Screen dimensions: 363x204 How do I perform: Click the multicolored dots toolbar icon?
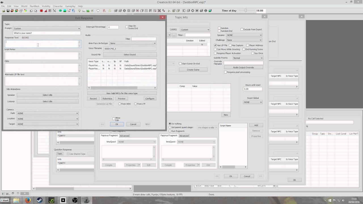[x=26, y=11]
